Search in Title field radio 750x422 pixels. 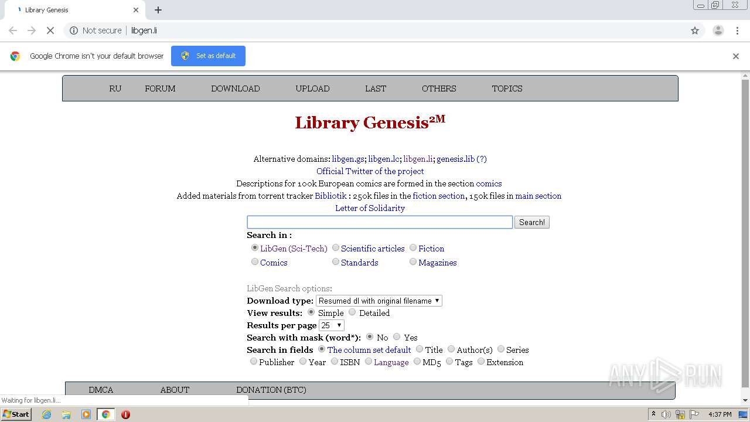point(420,349)
